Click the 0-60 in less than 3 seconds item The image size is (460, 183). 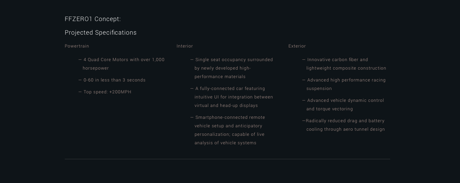(112, 80)
